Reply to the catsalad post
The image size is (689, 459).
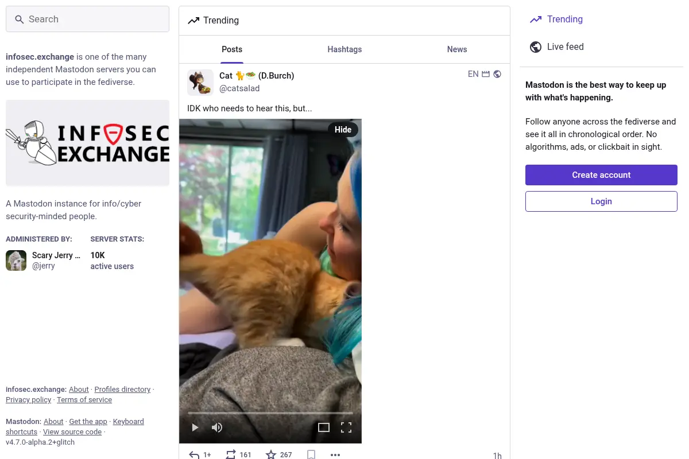point(194,455)
